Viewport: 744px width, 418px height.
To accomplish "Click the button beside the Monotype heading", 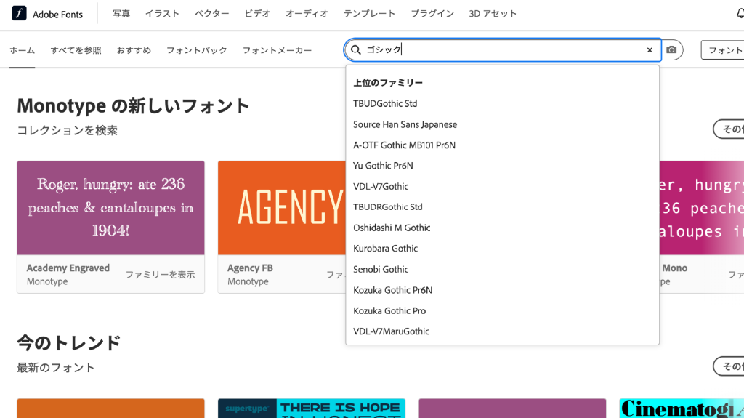I will click(729, 129).
